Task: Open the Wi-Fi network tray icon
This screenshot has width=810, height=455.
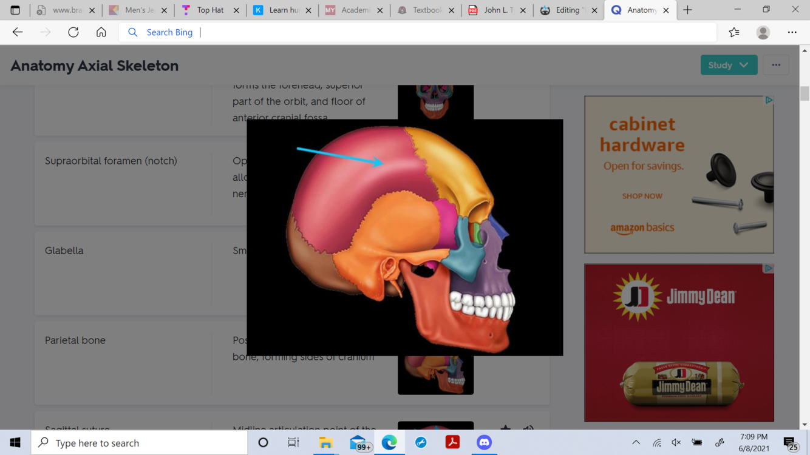Action: [657, 443]
